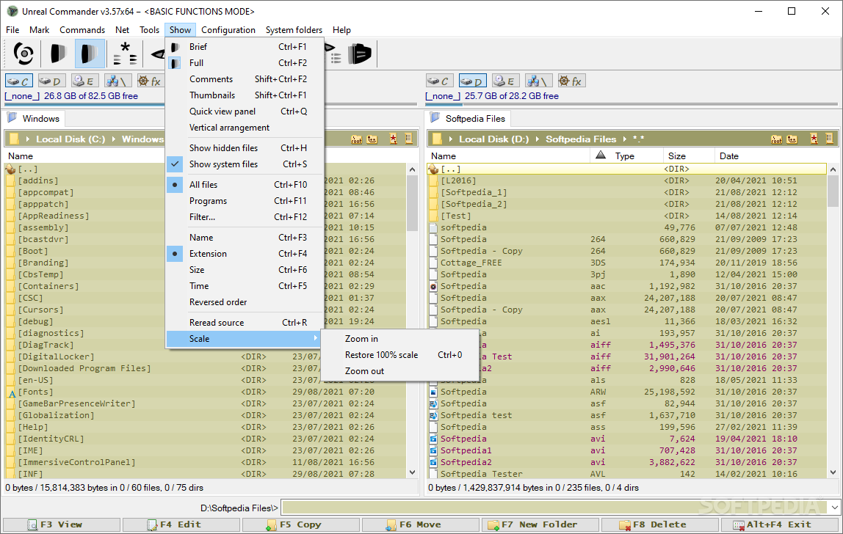The image size is (843, 534).
Task: Open the Configuration menu
Action: (x=228, y=30)
